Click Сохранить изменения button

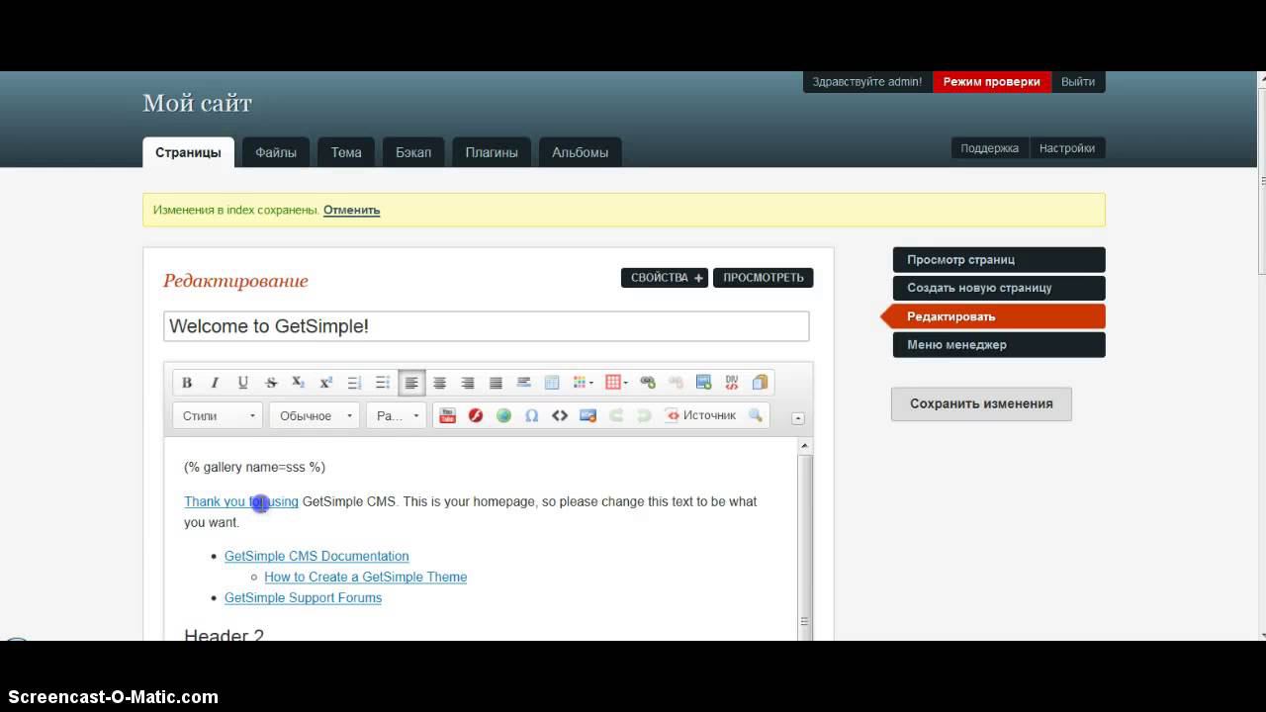tap(981, 403)
